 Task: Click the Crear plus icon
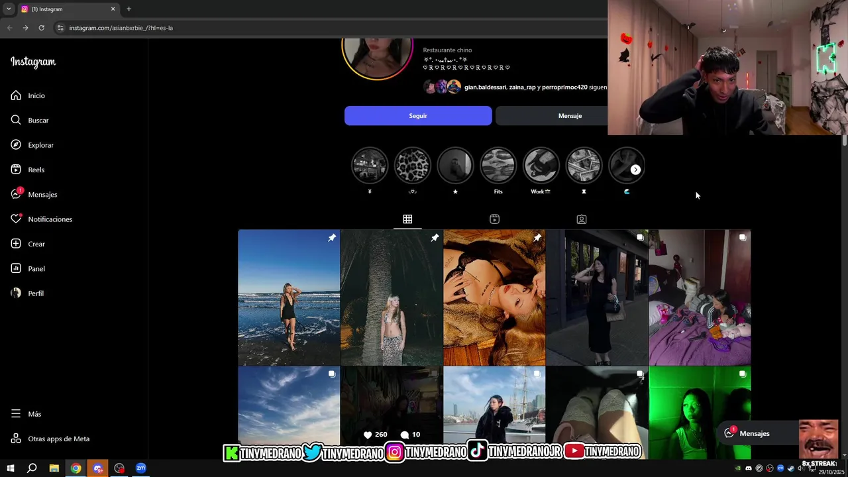(x=16, y=244)
